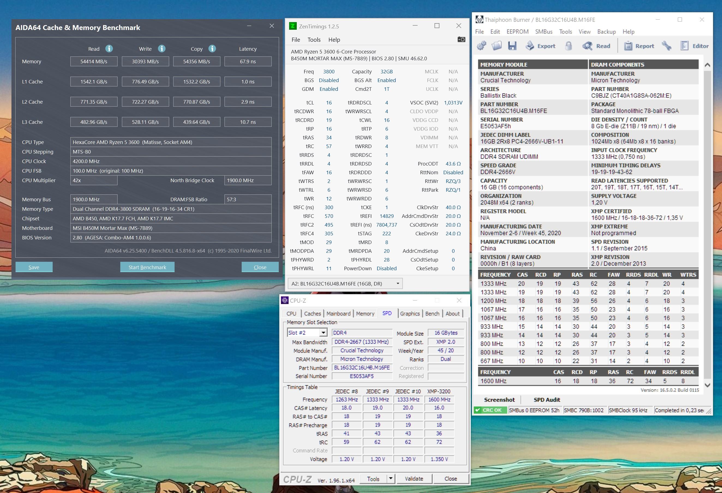Click the floppy disk save icon
The height and width of the screenshot is (493, 722).
coord(512,46)
